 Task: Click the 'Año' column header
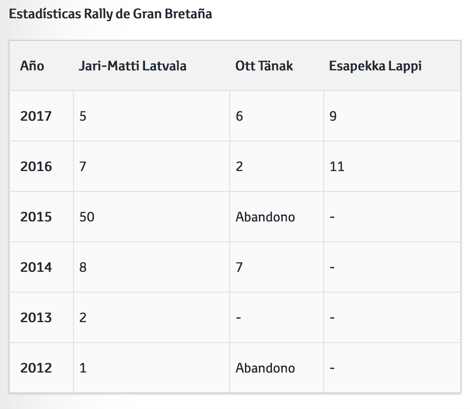[x=32, y=66]
